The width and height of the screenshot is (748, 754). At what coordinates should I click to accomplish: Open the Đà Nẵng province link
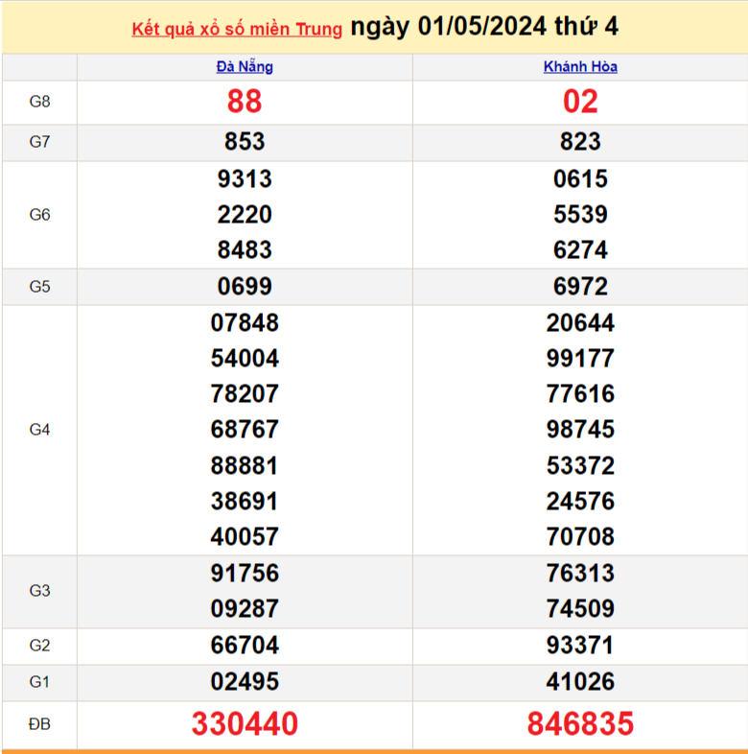245,66
